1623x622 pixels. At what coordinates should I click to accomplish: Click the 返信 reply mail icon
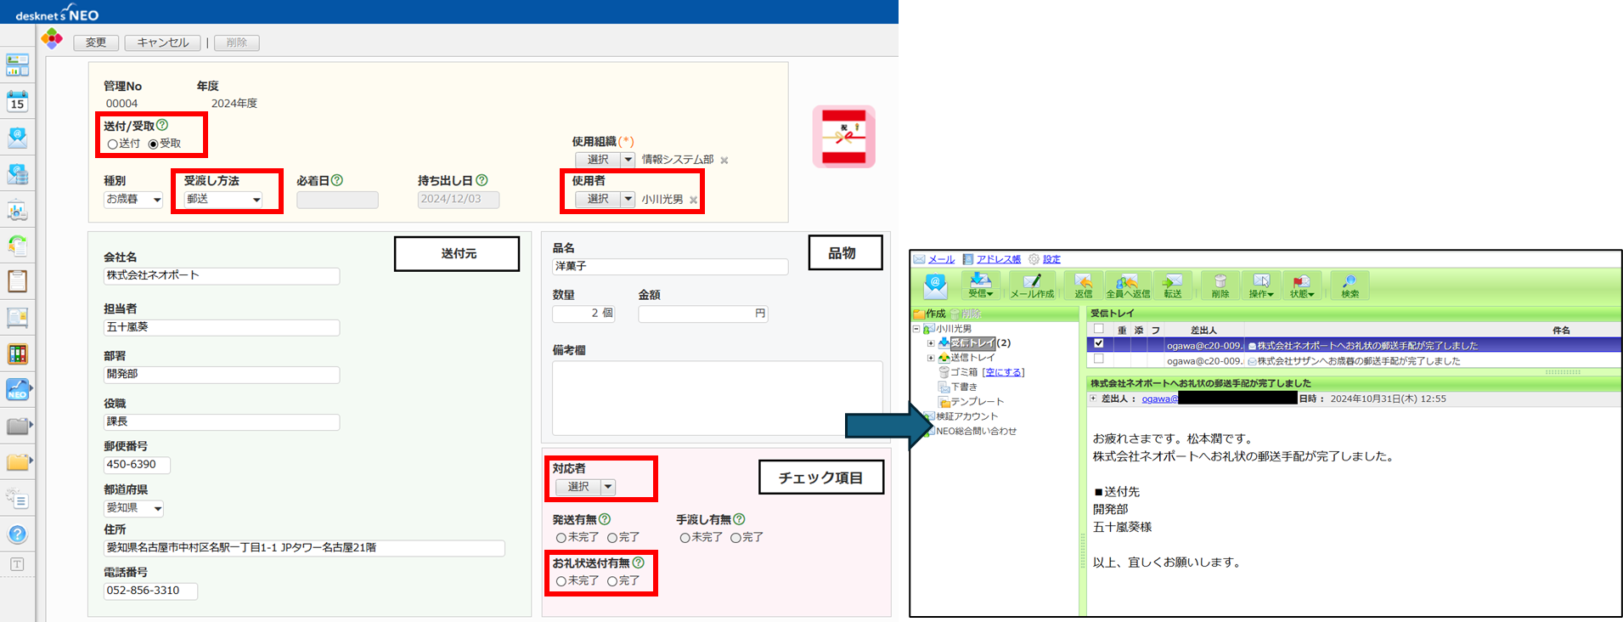(1083, 286)
